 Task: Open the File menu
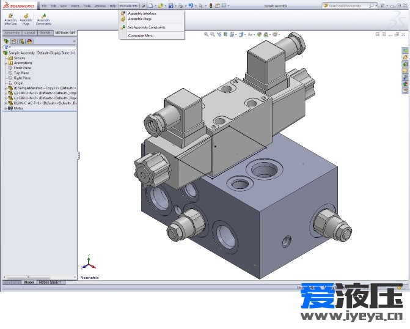(x=44, y=6)
